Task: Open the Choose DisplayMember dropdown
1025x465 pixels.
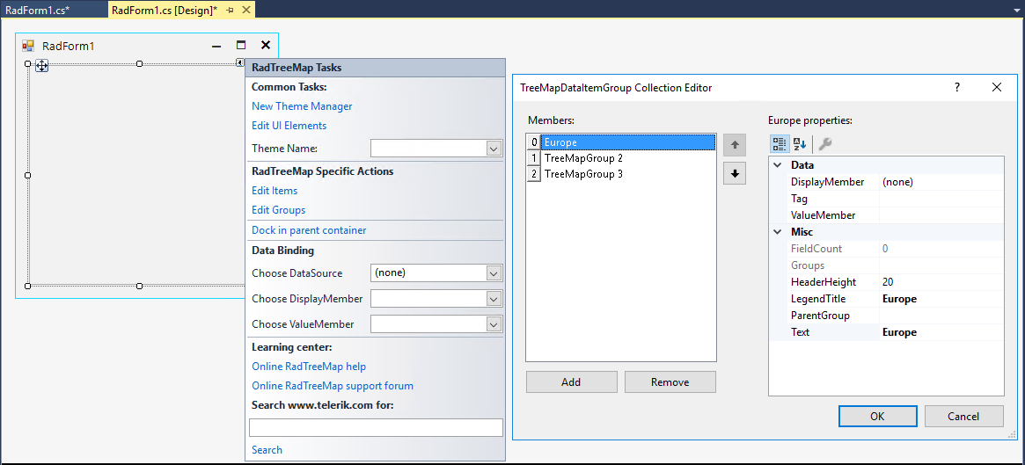Action: point(494,299)
